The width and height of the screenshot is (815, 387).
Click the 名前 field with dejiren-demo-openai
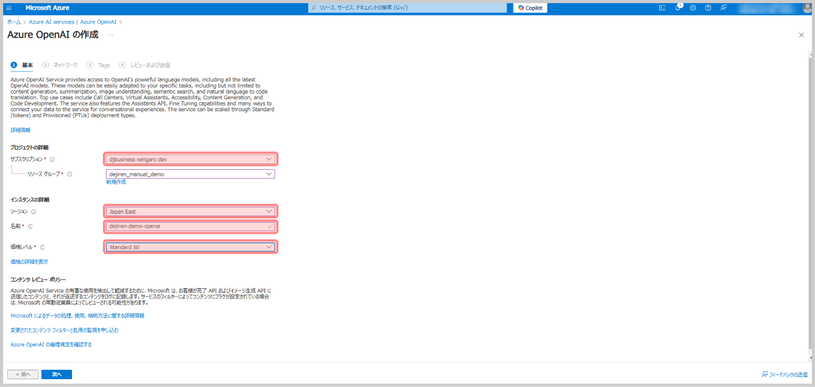190,227
